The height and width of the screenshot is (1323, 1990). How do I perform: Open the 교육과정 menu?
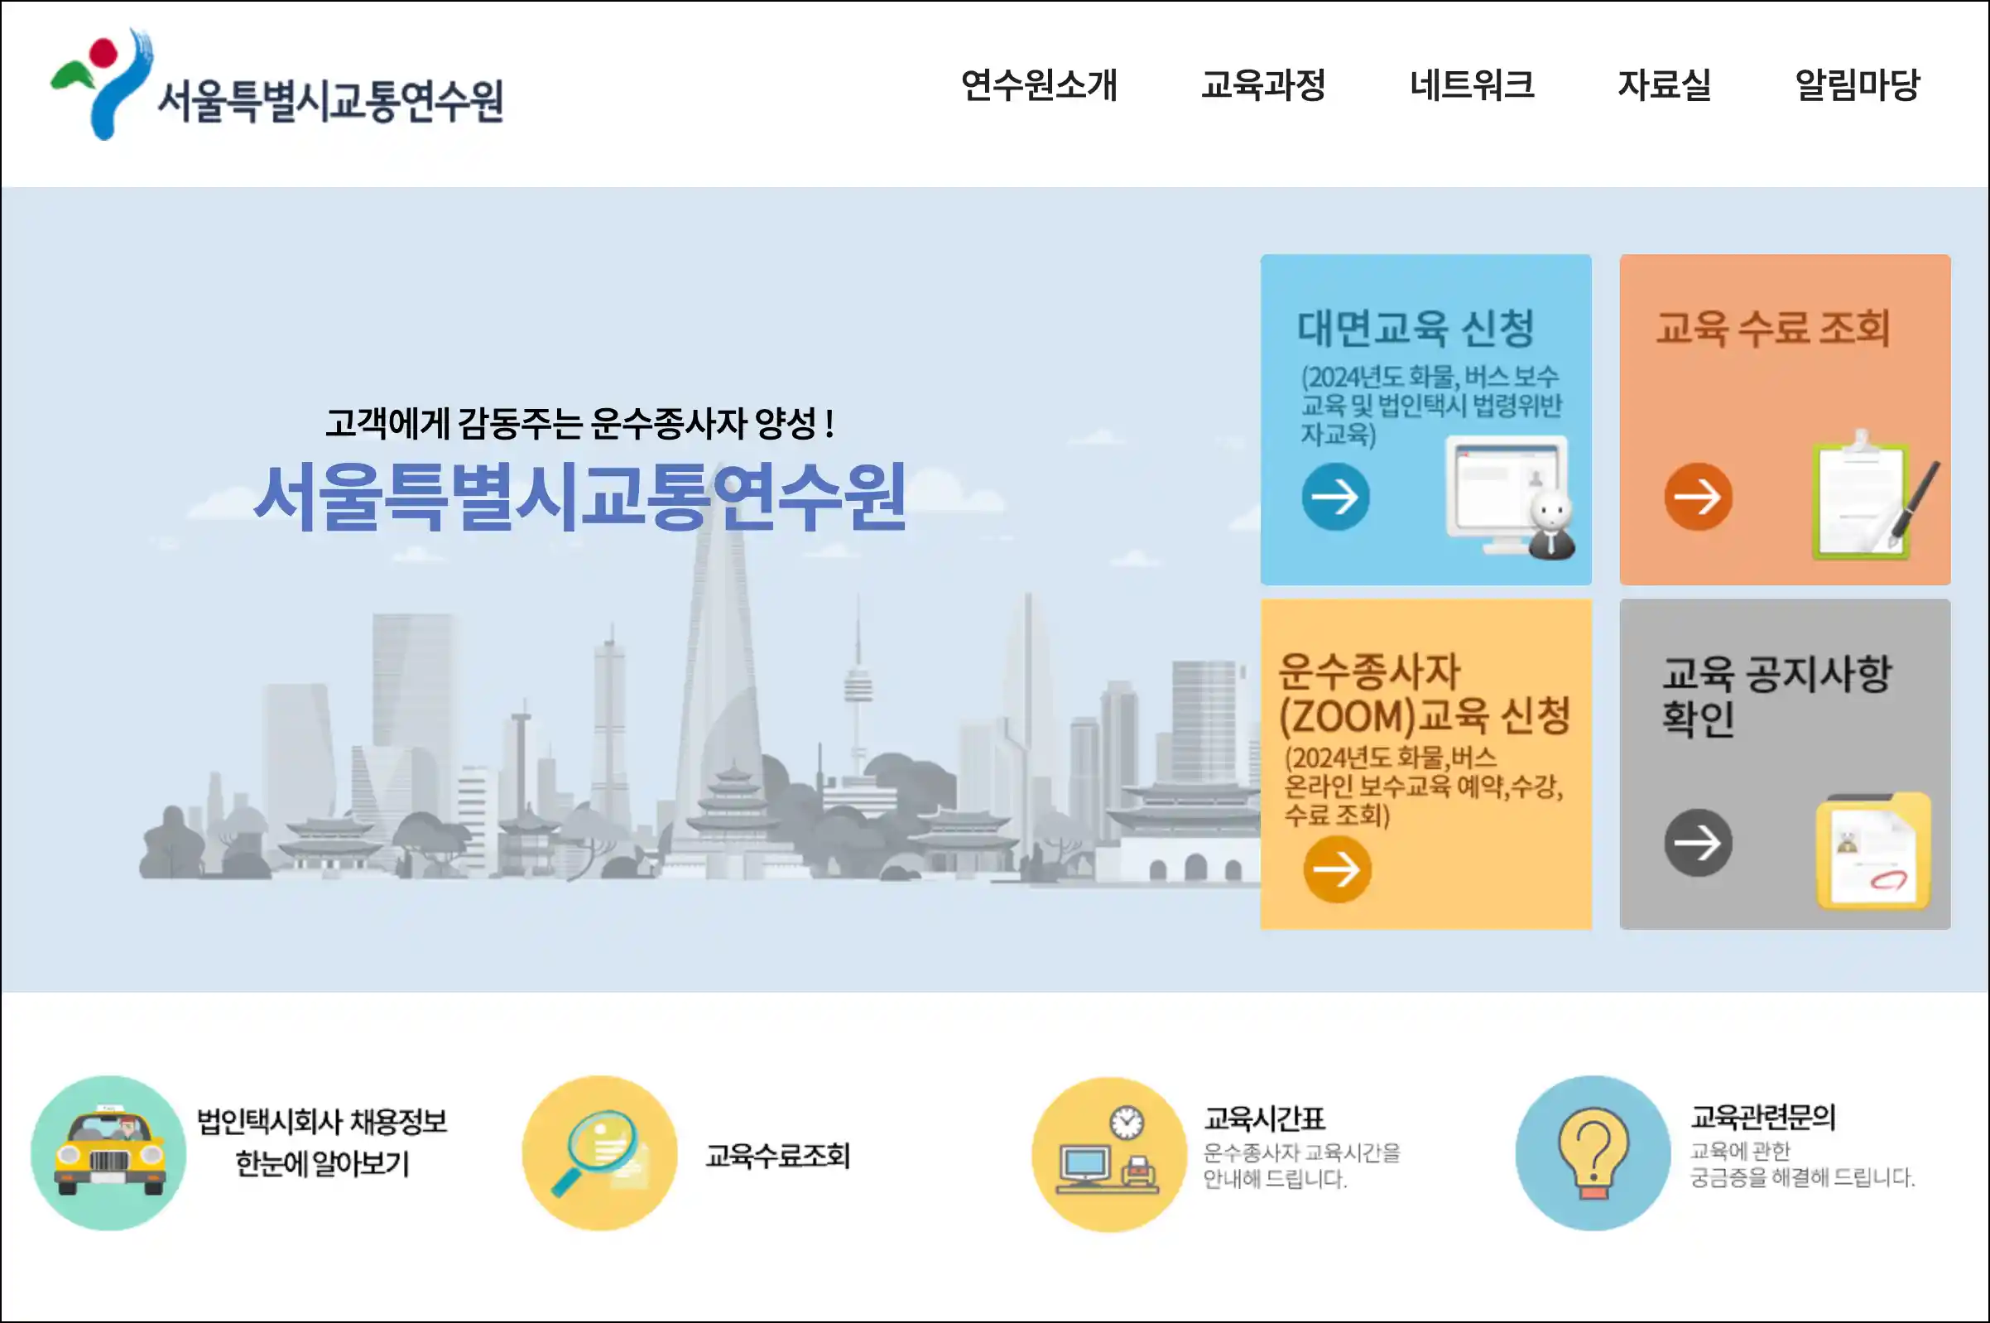coord(1263,85)
